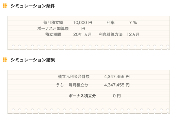Click the ボーナス積立分 label
Screen dimensions: 177x118
coord(82,96)
